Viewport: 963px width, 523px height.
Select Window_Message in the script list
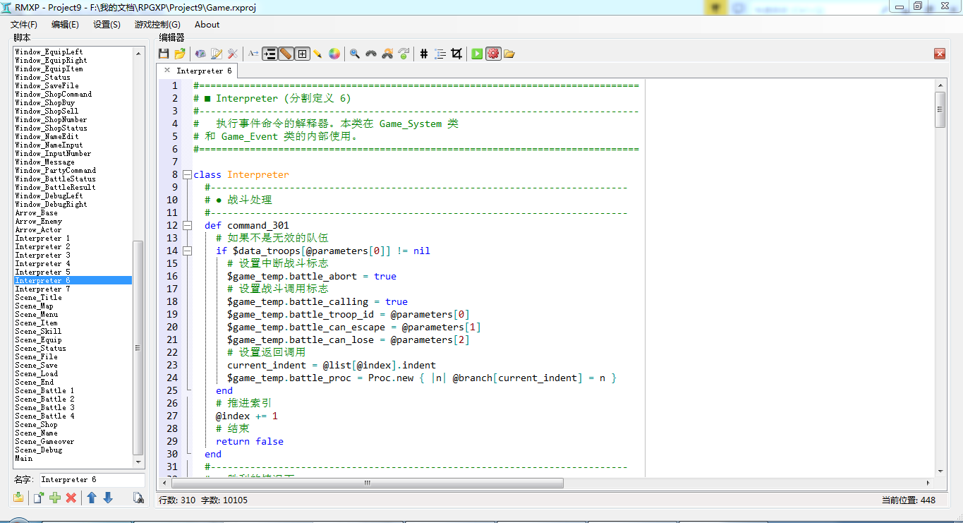pyautogui.click(x=44, y=162)
